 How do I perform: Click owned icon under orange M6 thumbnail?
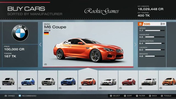pyautogui.click(x=80, y=88)
